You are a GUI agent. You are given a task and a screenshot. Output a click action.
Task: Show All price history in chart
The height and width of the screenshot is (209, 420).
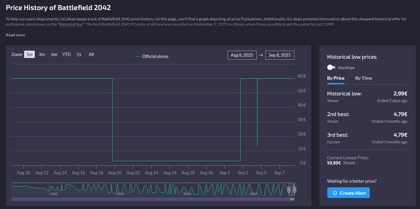coord(91,54)
